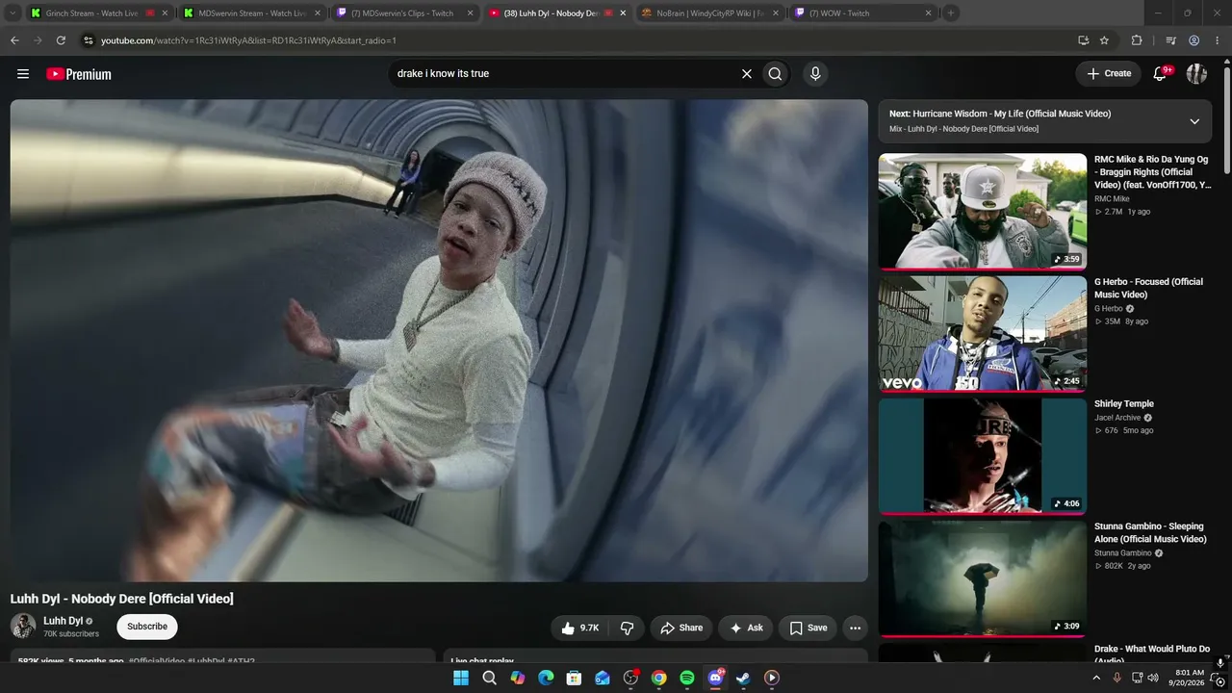
Task: Save video to a playlist
Action: 808,628
